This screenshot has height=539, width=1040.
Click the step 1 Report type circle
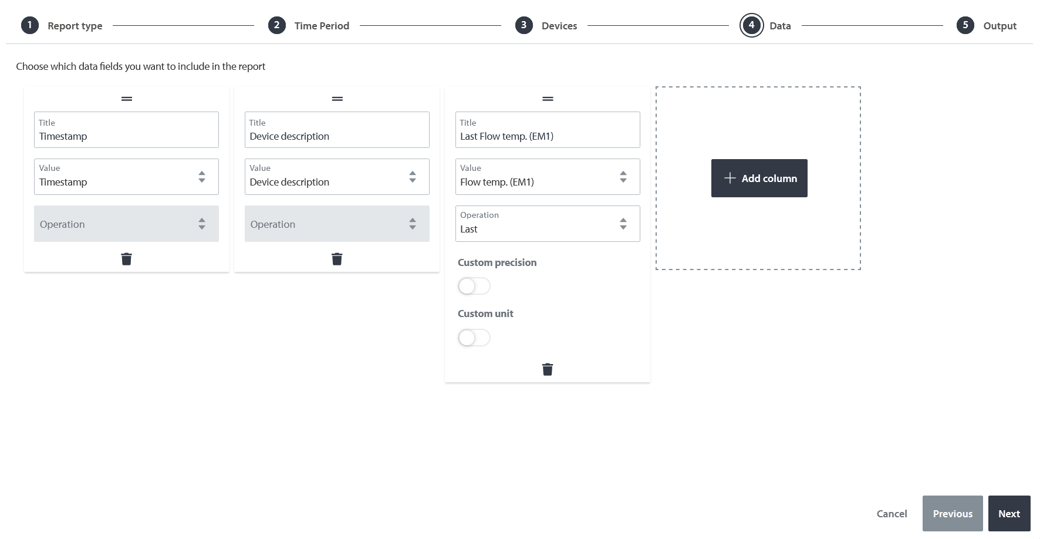(29, 25)
